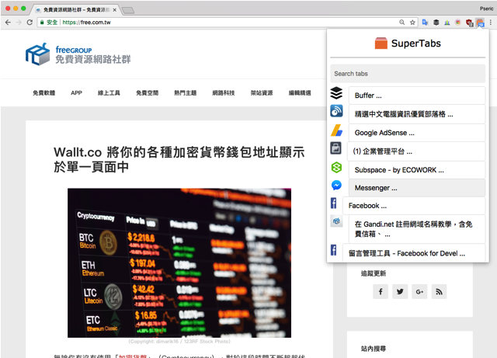Click the Google+ follow icon
The width and height of the screenshot is (497, 358).
pos(419,291)
